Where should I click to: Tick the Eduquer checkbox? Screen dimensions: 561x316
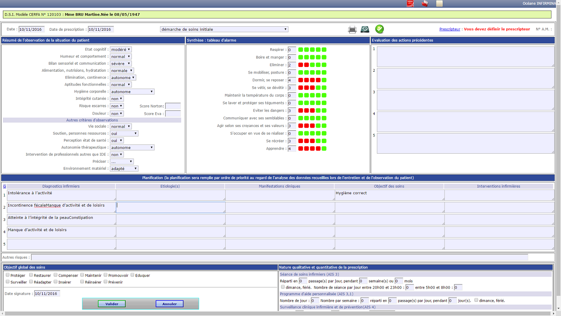[x=132, y=275]
